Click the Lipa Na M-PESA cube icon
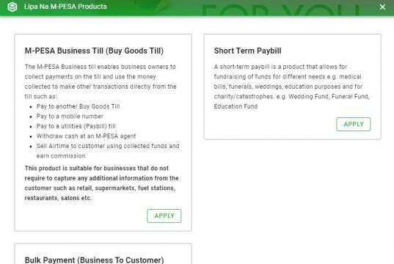The image size is (394, 264). pos(12,7)
